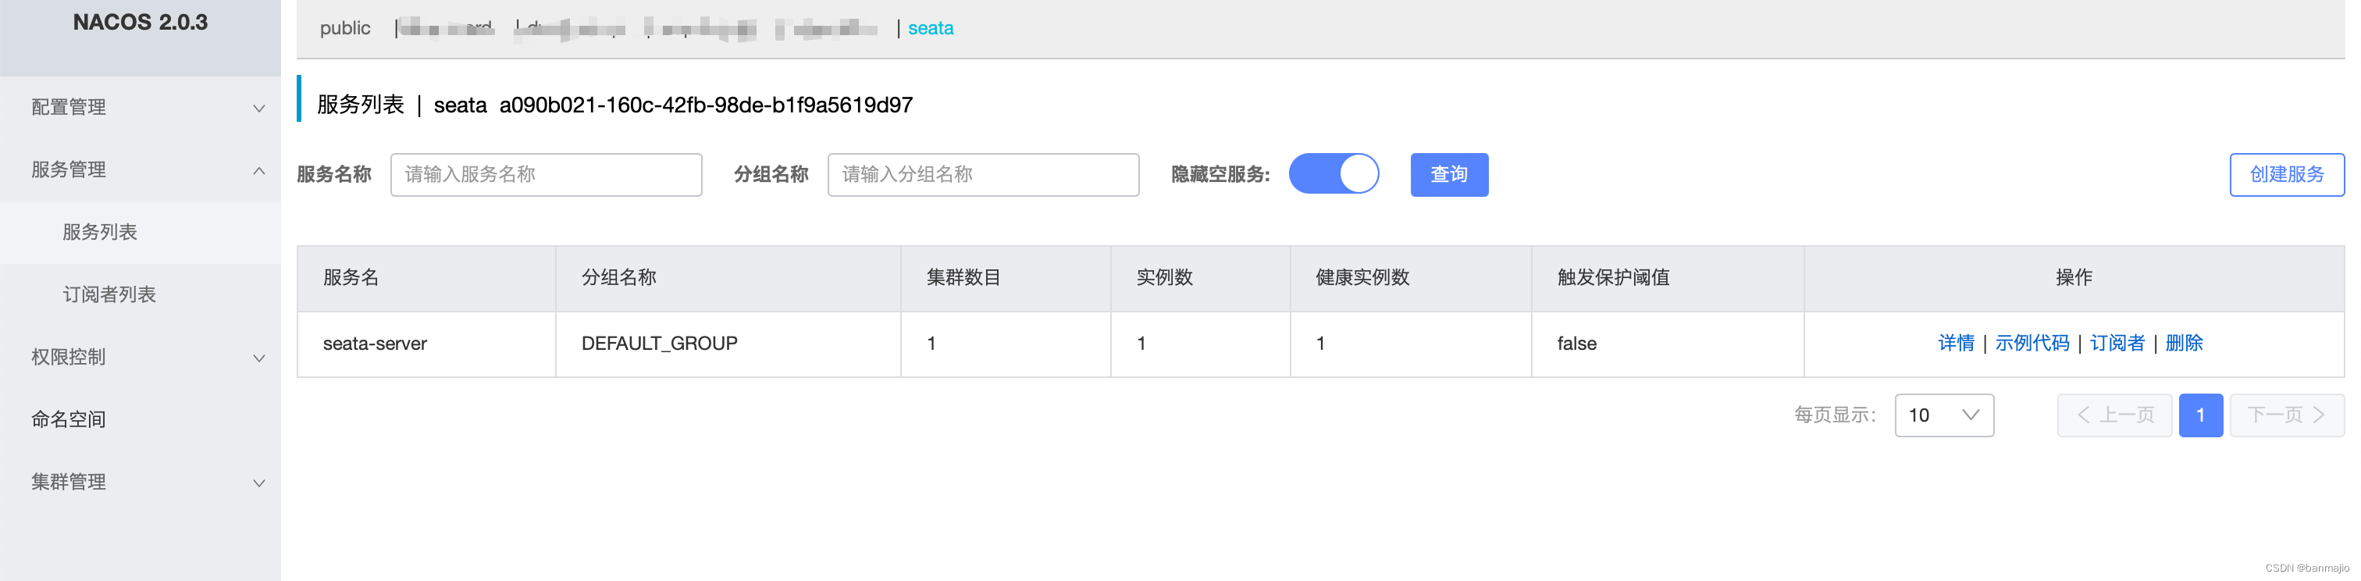Expand the 集群管理 menu
This screenshot has width=2361, height=581.
coord(141,481)
